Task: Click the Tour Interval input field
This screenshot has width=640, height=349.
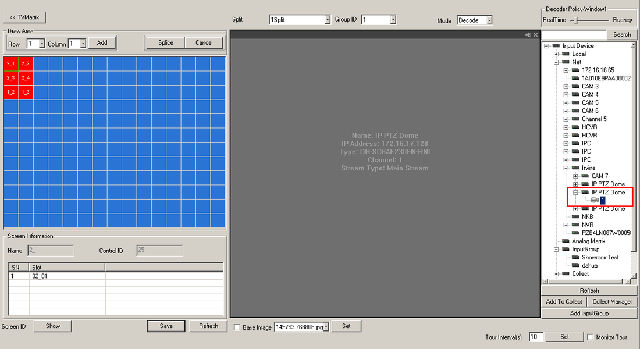Action: 536,337
